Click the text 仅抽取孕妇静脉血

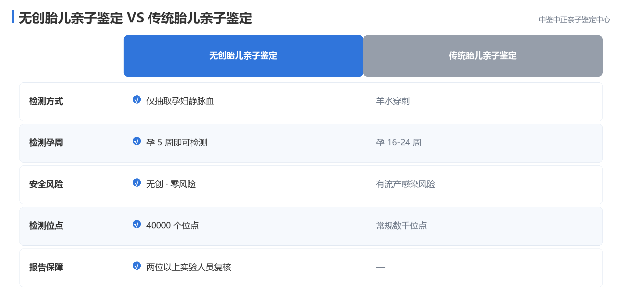(180, 101)
